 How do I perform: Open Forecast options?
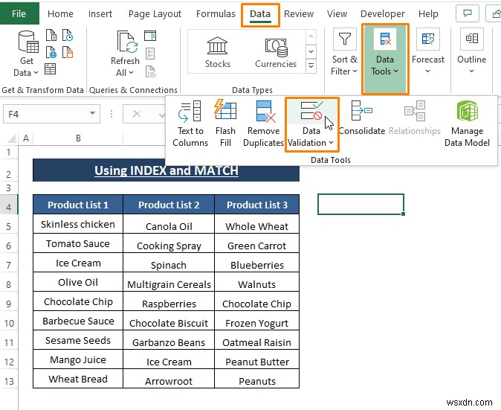(x=428, y=52)
